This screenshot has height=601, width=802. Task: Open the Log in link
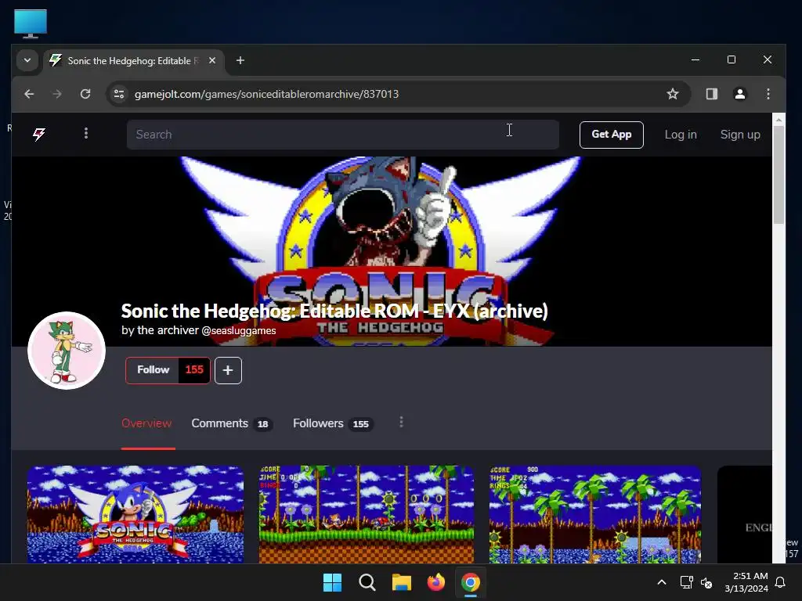(681, 135)
